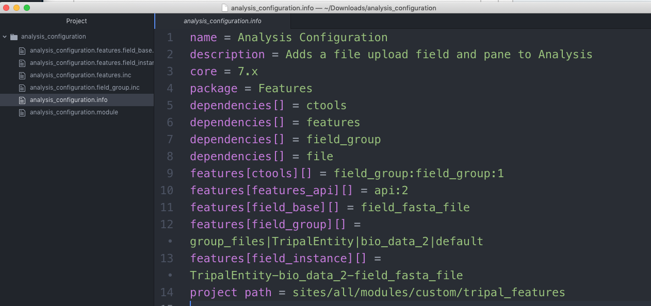Click line number 14 in the gutter

click(x=167, y=293)
